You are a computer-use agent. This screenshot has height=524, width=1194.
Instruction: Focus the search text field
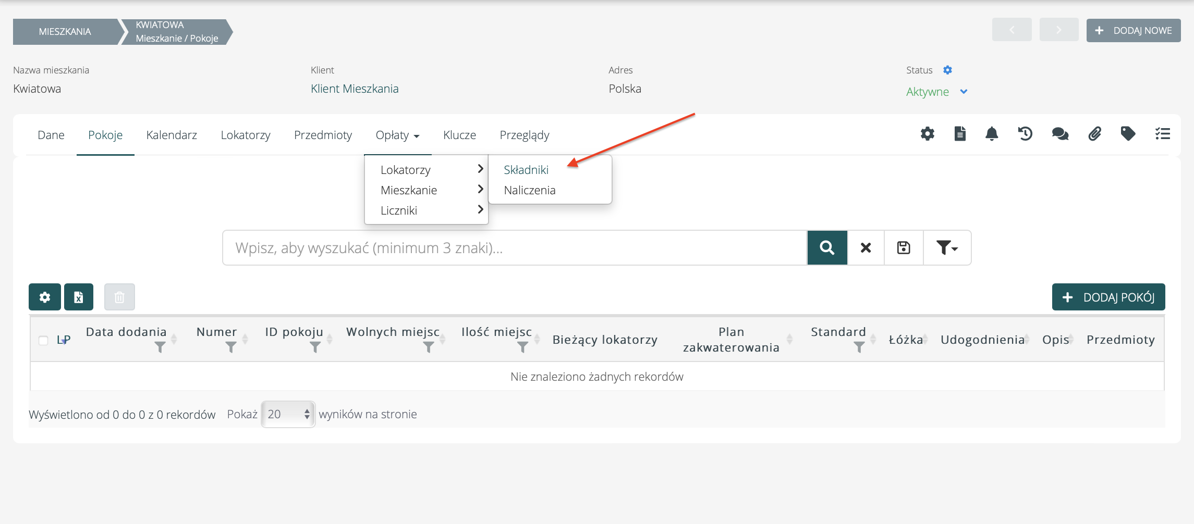pyautogui.click(x=514, y=248)
